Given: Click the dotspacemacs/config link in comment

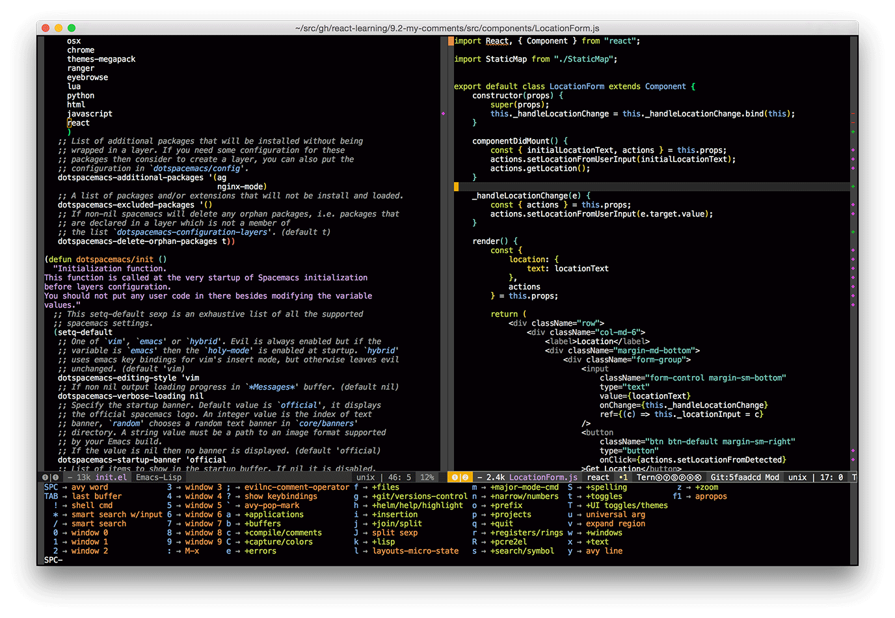Looking at the screenshot, I should [197, 168].
